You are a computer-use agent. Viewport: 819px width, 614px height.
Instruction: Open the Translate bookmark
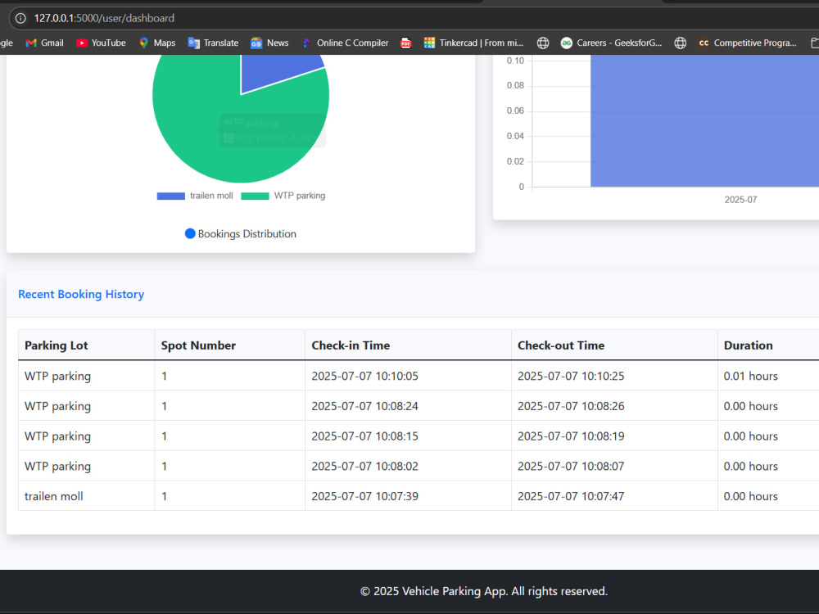[x=213, y=43]
